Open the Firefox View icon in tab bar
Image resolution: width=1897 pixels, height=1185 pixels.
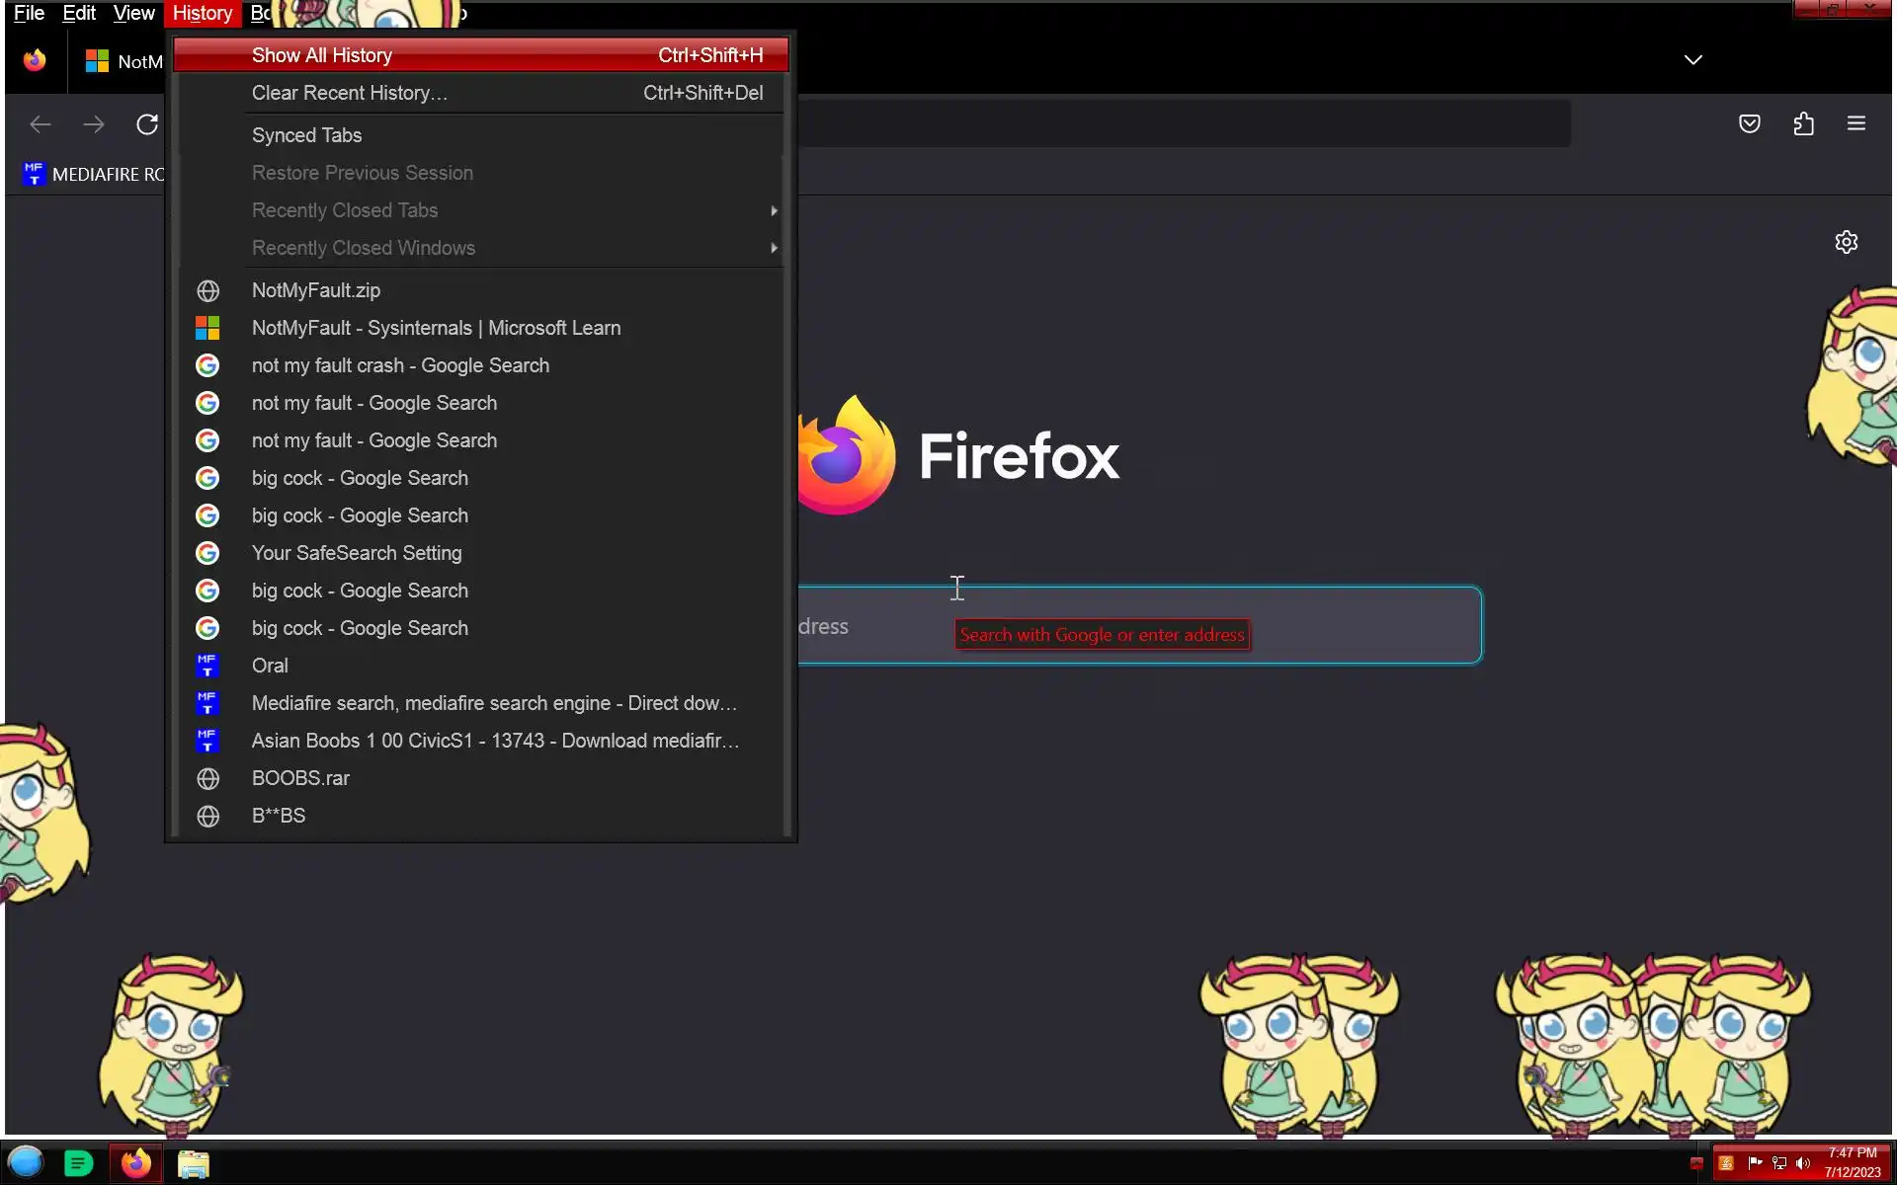35,61
